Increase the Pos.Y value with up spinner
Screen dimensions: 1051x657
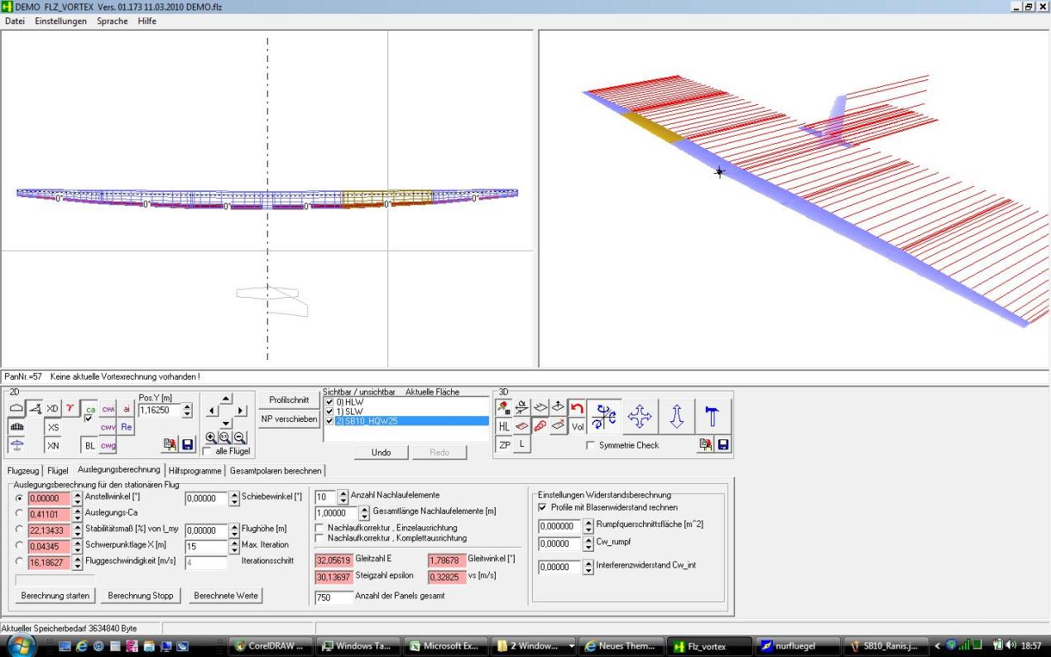click(185, 405)
